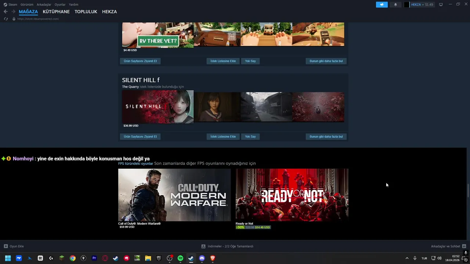This screenshot has height=264, width=470.
Task: Open Adobe Premiere Pro from the taskbar
Action: pos(94,258)
